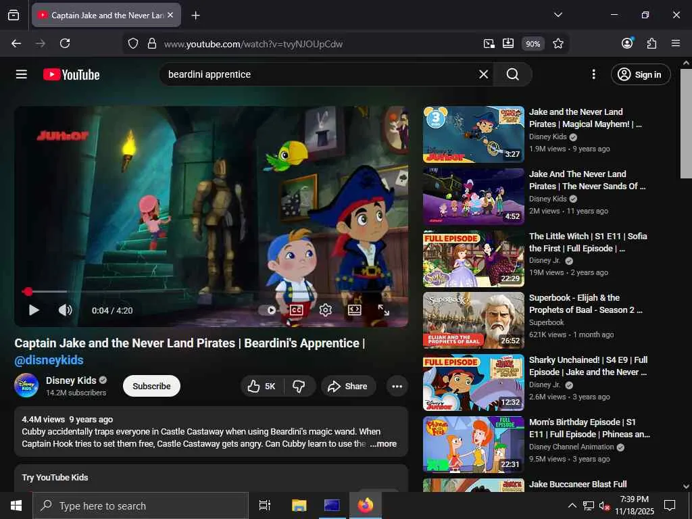The height and width of the screenshot is (519, 692).
Task: Open Windows Start menu
Action: (16, 505)
